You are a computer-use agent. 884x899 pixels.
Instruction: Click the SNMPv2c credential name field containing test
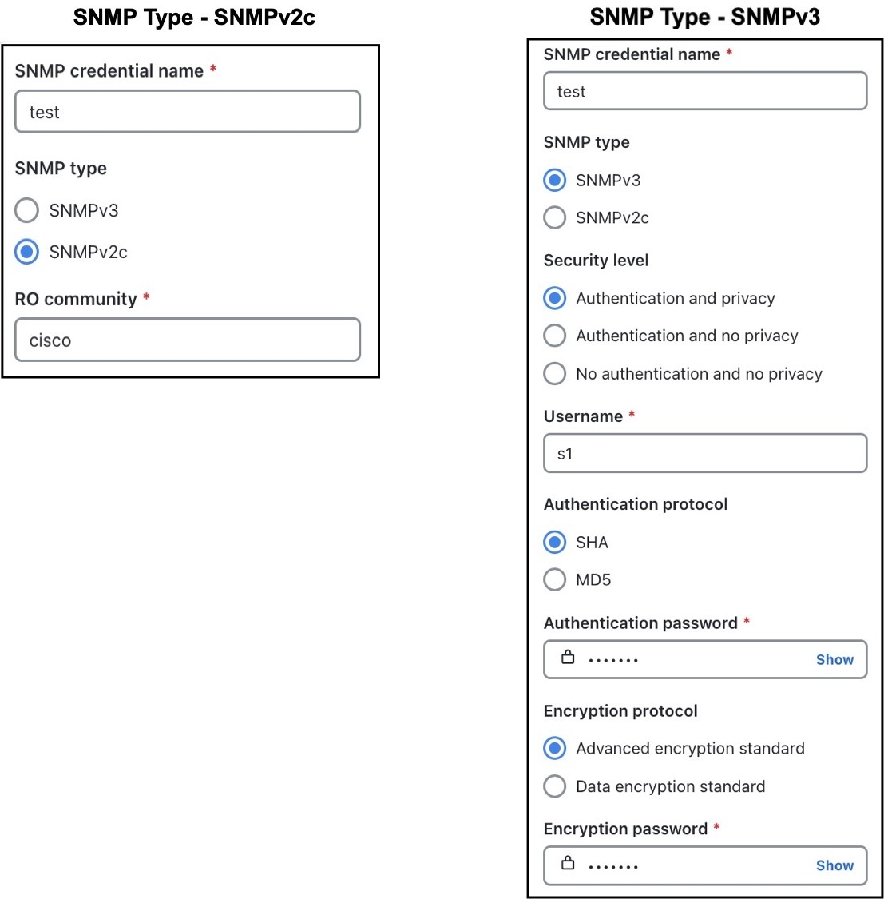coord(188,112)
